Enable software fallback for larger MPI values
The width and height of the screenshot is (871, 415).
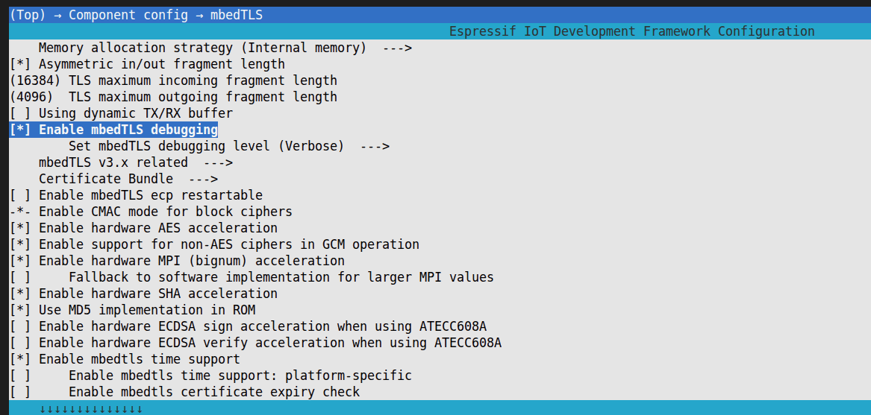point(20,277)
